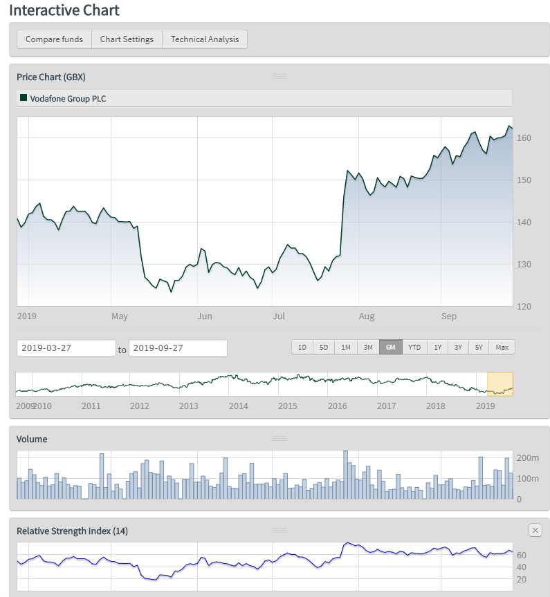Grab the Volume panel drag handle
550x597 pixels.
279,438
